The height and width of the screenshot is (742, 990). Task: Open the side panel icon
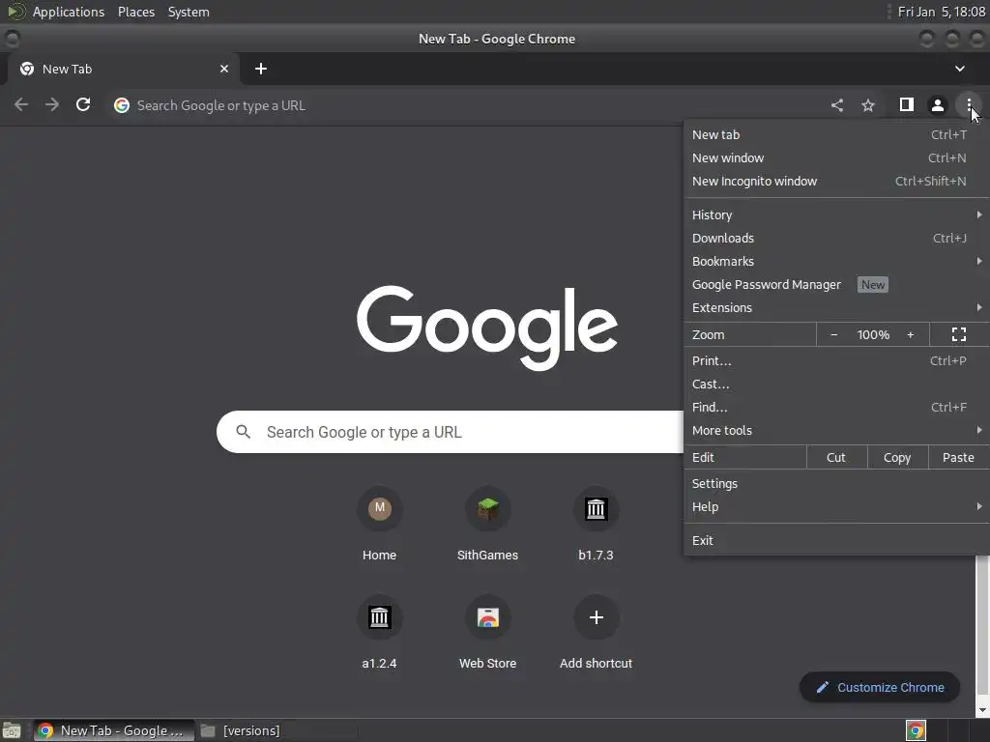pos(906,104)
